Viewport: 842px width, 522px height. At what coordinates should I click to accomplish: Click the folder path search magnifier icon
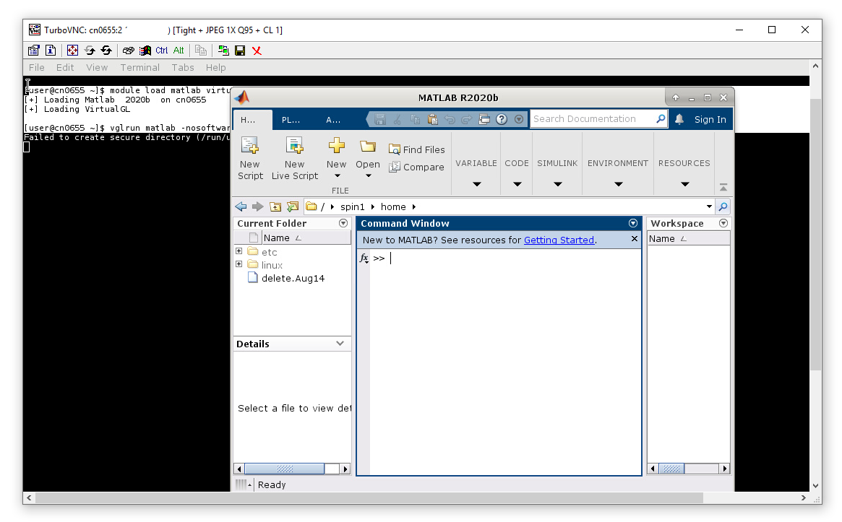tap(723, 206)
